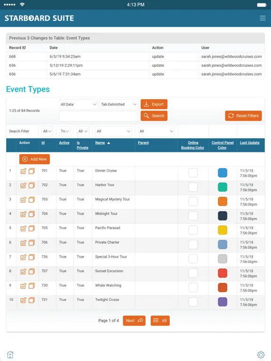Click Whale Watching online booking color box
This screenshot has width=271, height=361.
coord(193,288)
